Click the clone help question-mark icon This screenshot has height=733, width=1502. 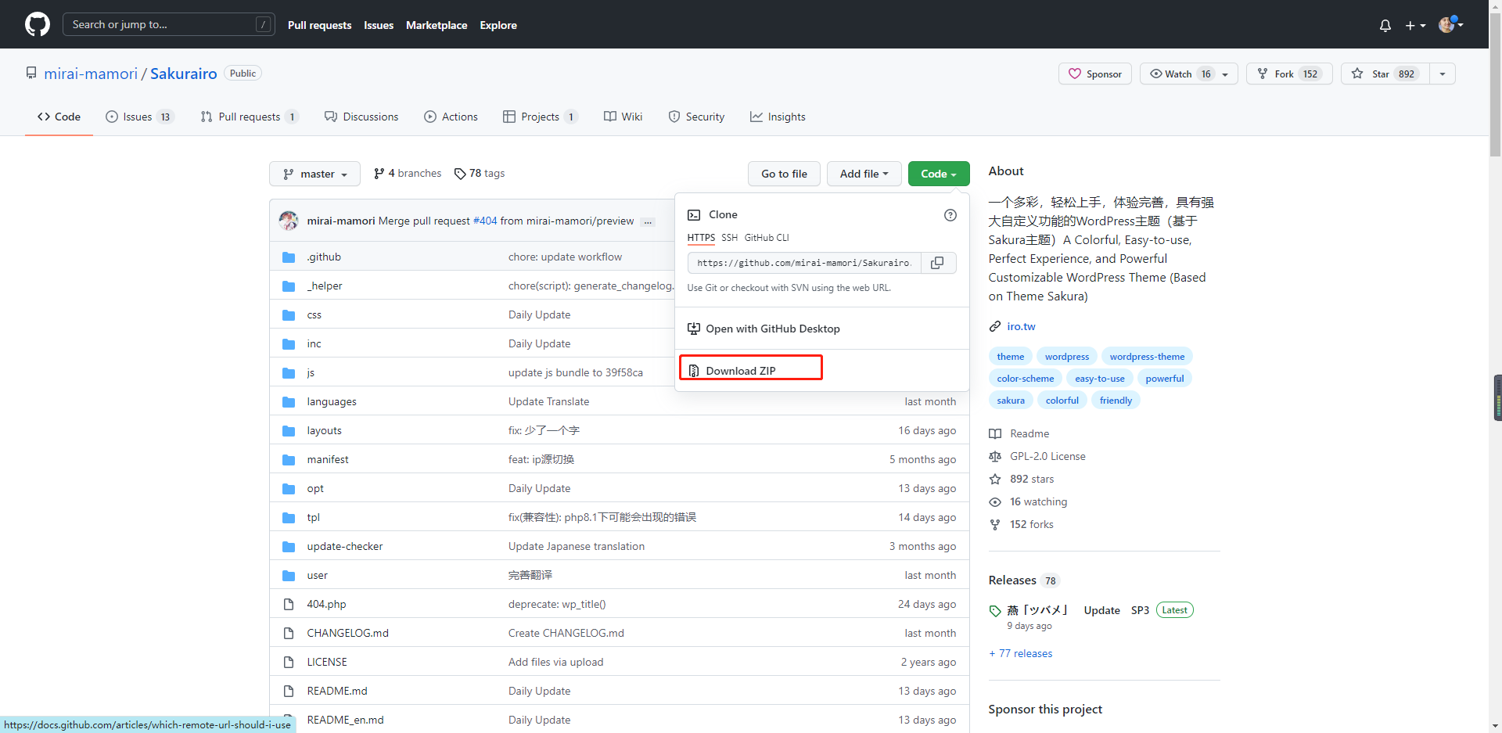point(950,215)
